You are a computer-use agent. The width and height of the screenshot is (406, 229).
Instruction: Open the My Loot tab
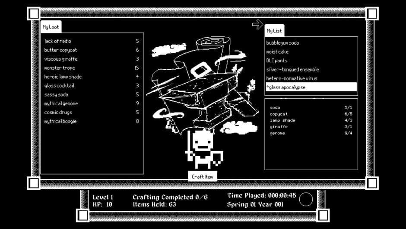[51, 27]
